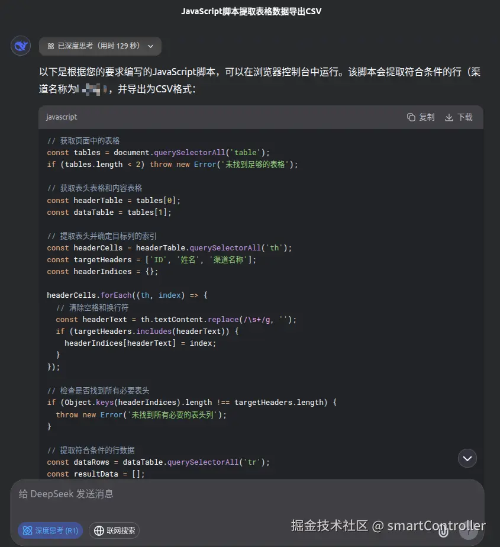Click the download arrow icon beside 下载
Image resolution: width=500 pixels, height=547 pixels.
[449, 117]
